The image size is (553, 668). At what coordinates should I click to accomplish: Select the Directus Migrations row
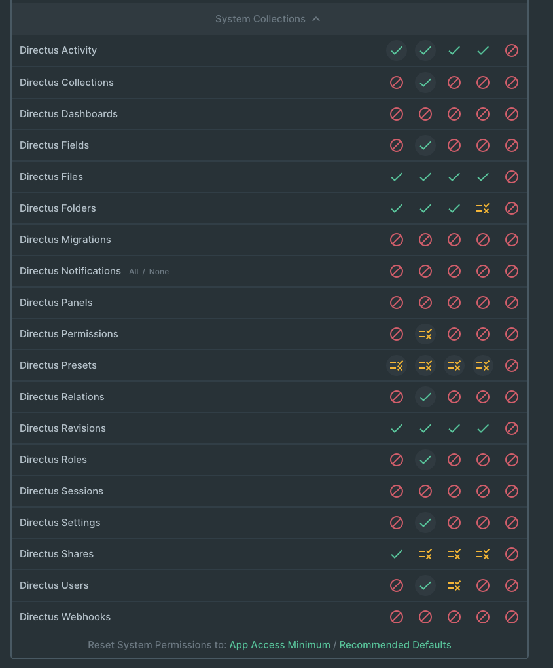point(65,240)
